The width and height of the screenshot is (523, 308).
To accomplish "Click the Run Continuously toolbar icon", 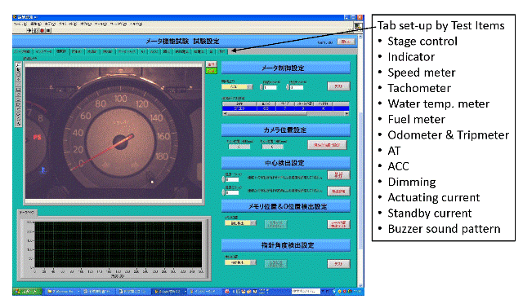I will pos(35,30).
